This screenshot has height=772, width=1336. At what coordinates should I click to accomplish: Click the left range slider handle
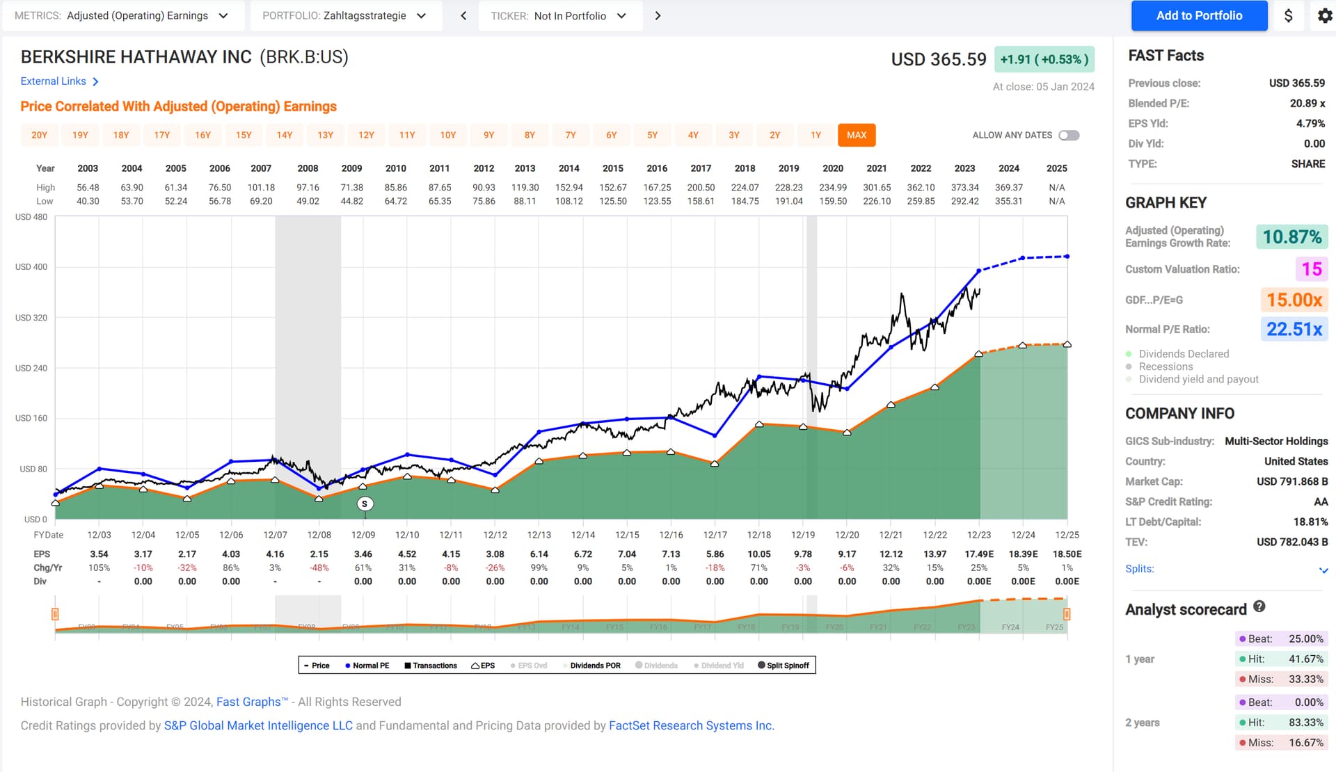[55, 614]
